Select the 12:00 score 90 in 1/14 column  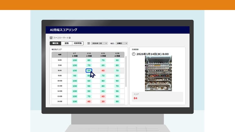(89, 91)
